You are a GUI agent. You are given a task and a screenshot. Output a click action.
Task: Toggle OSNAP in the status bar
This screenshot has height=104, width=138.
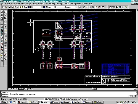point(68,99)
